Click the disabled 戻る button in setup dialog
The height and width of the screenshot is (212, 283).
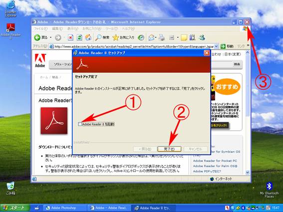145,149
